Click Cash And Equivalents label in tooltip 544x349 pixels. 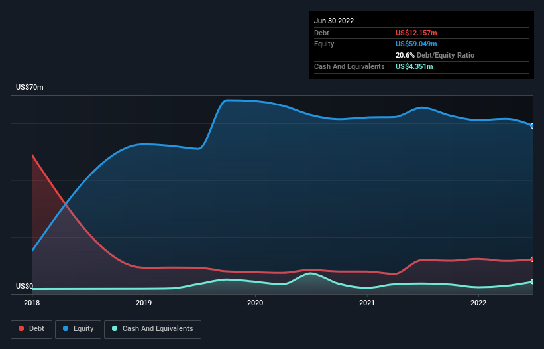349,66
